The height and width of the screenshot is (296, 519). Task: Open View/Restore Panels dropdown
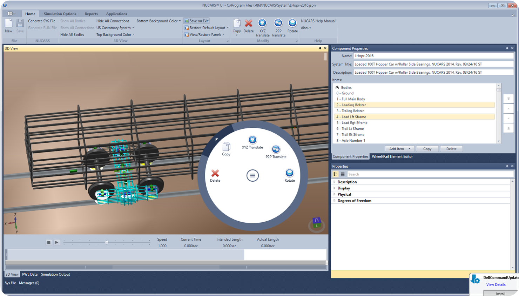coord(204,35)
